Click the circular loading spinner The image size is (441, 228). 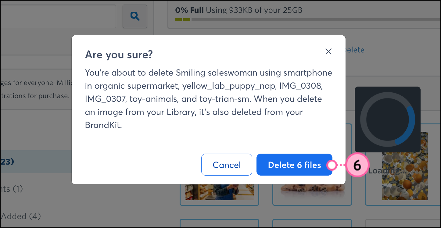click(387, 119)
